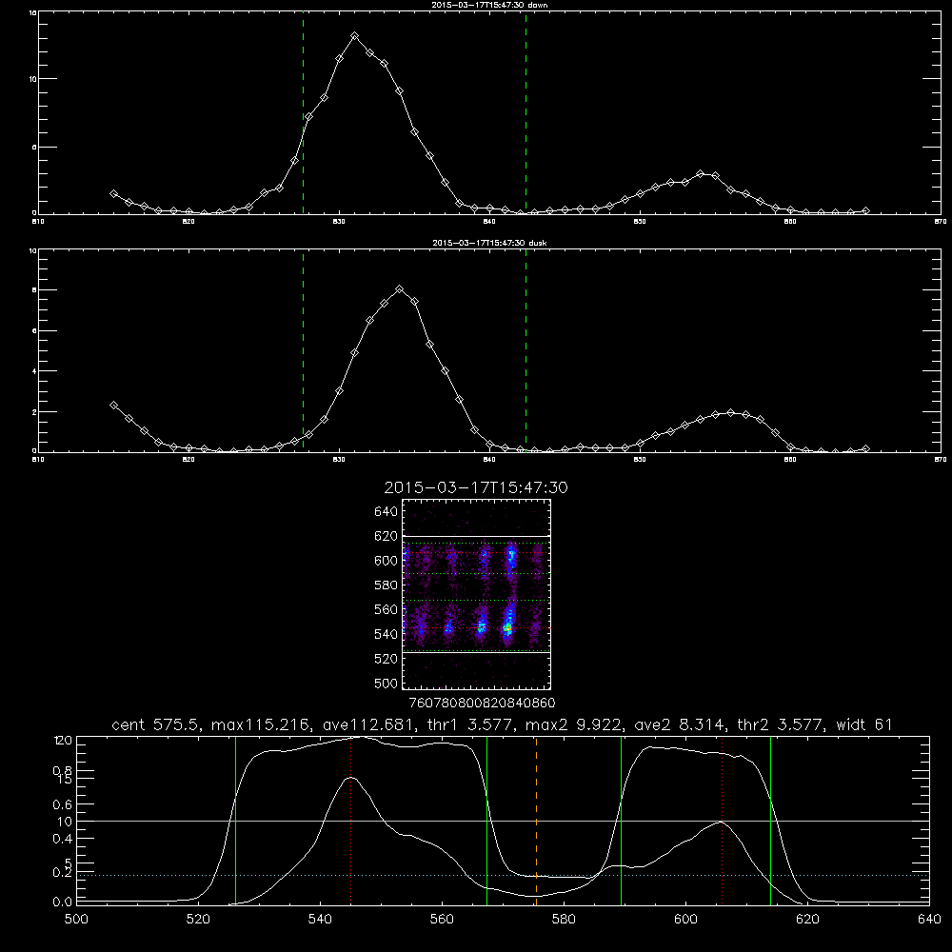952x952 pixels.
Task: Click the peak diamond marker of dawn curve
Action: click(x=354, y=36)
